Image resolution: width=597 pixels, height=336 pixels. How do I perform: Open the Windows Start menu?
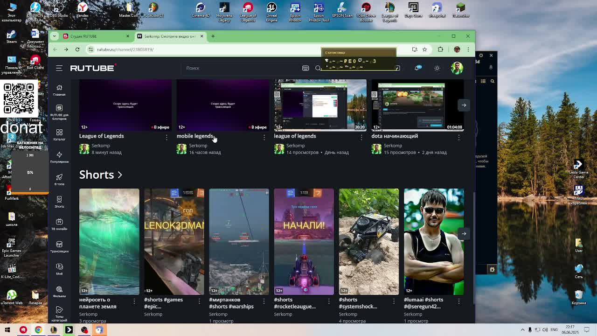(x=7, y=330)
